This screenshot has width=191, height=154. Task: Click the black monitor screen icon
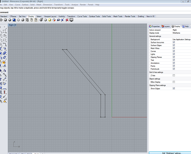[72, 20]
